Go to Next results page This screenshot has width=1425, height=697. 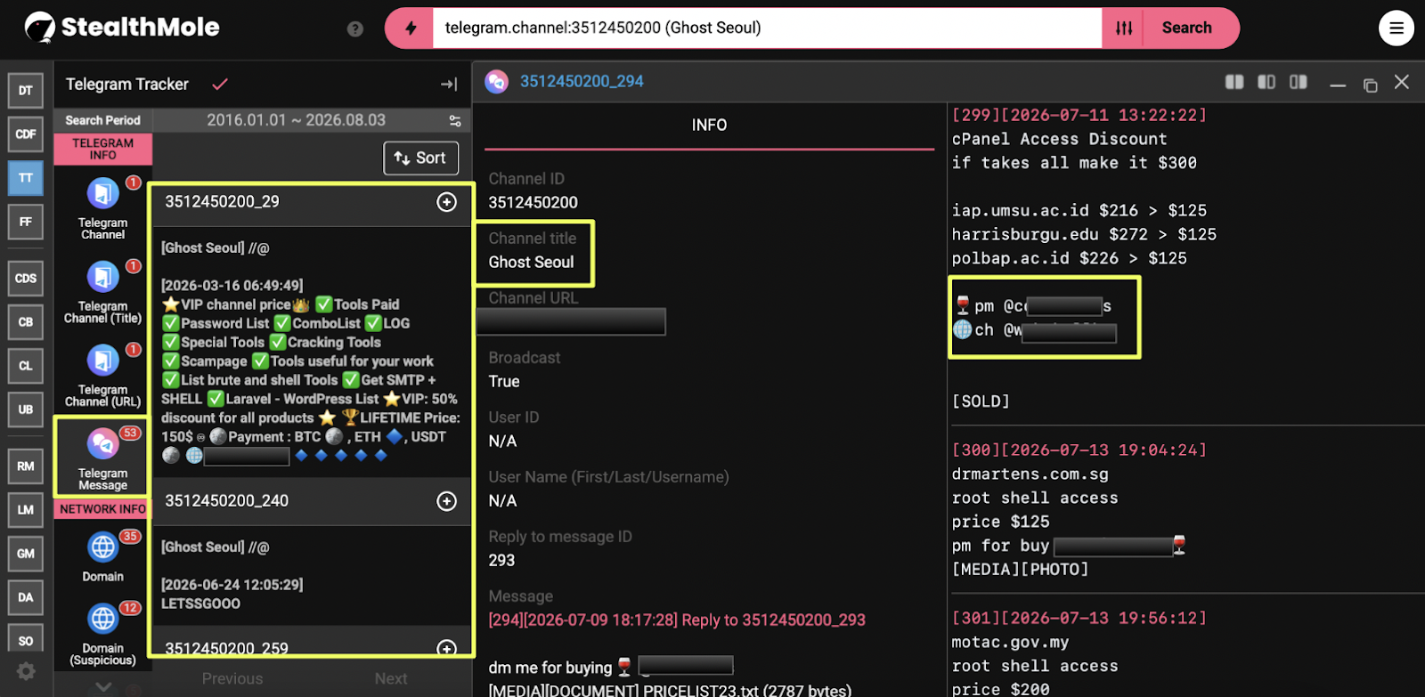[391, 678]
